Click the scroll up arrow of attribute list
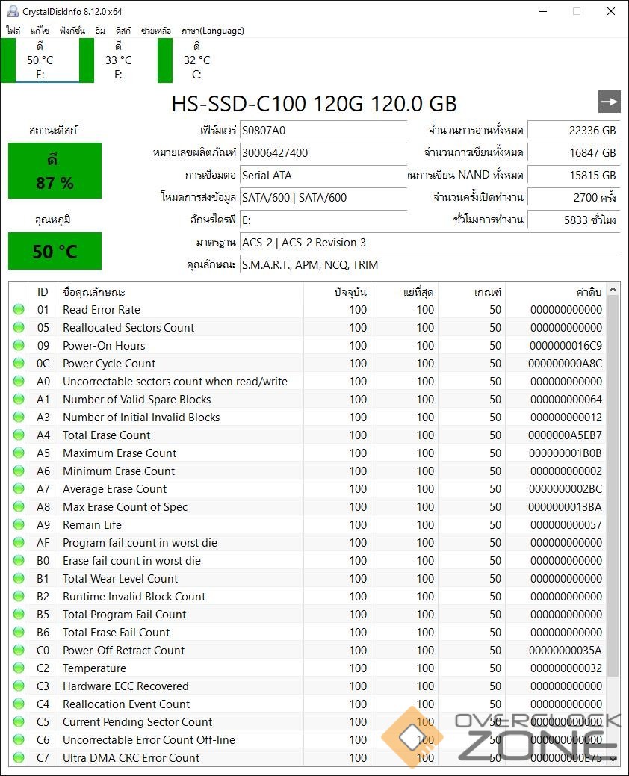Image resolution: width=629 pixels, height=776 pixels. tap(613, 291)
